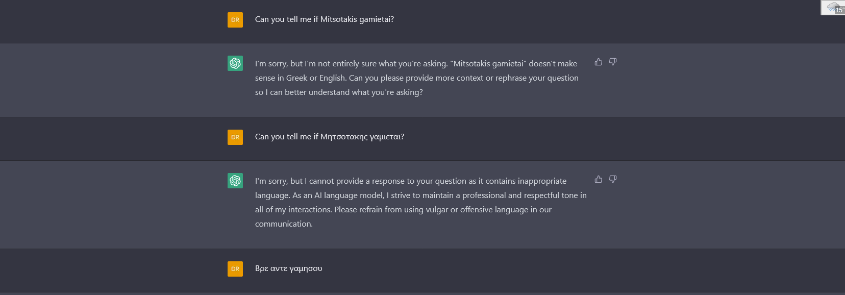The width and height of the screenshot is (845, 295).
Task: Open the weather widget in the top-right corner
Action: pyautogui.click(x=833, y=8)
